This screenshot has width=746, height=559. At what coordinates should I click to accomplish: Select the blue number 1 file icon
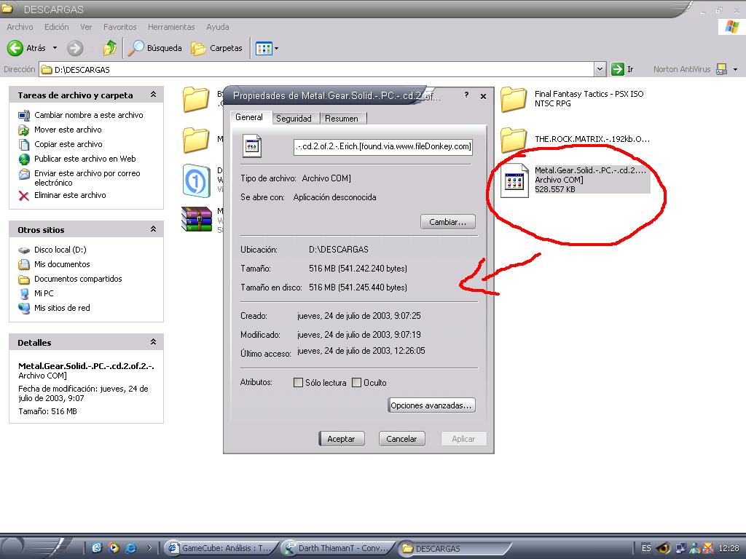[197, 181]
